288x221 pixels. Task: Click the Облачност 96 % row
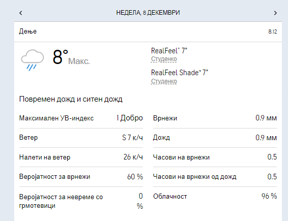215,197
